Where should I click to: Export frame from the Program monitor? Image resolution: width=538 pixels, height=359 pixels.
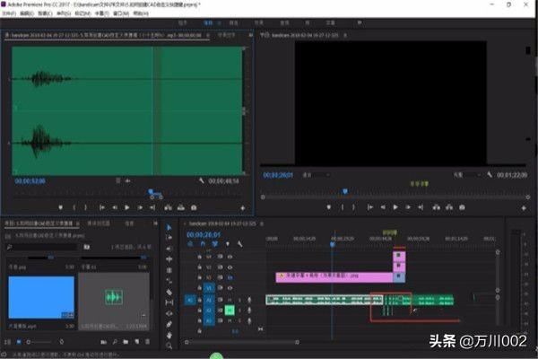[462, 207]
